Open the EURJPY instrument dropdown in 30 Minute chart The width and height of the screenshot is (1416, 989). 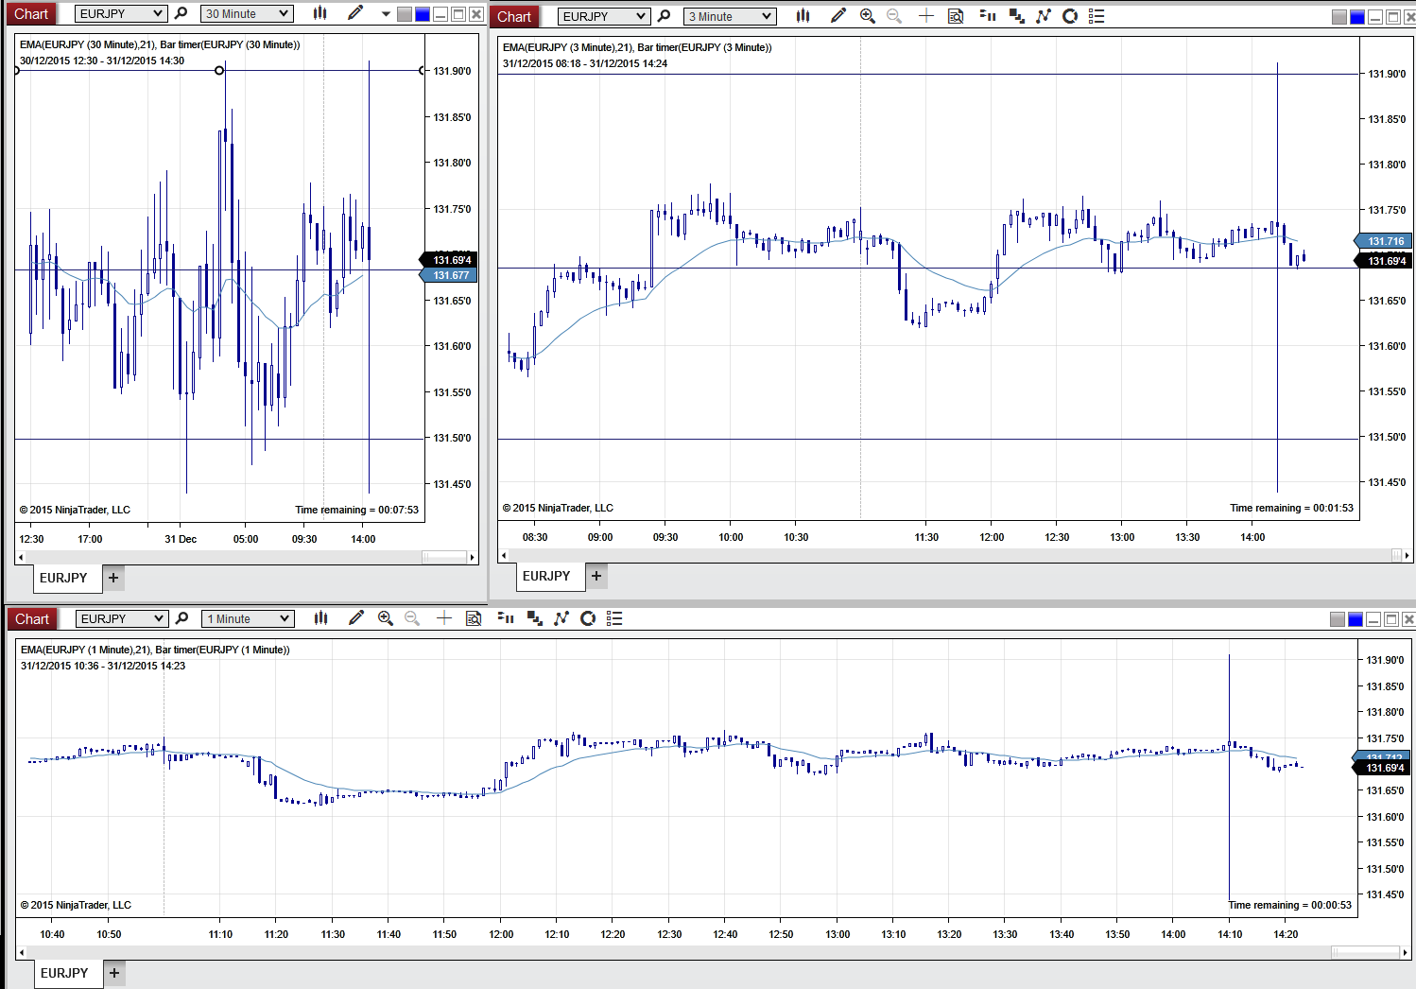coord(120,13)
